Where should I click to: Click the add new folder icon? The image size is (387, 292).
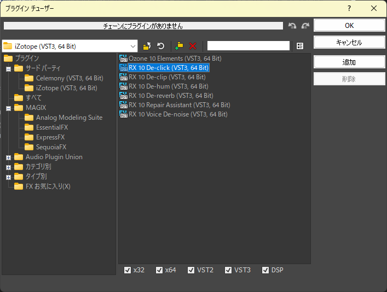pos(179,46)
